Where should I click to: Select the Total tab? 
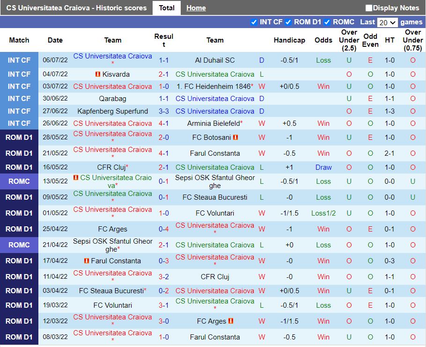point(167,7)
